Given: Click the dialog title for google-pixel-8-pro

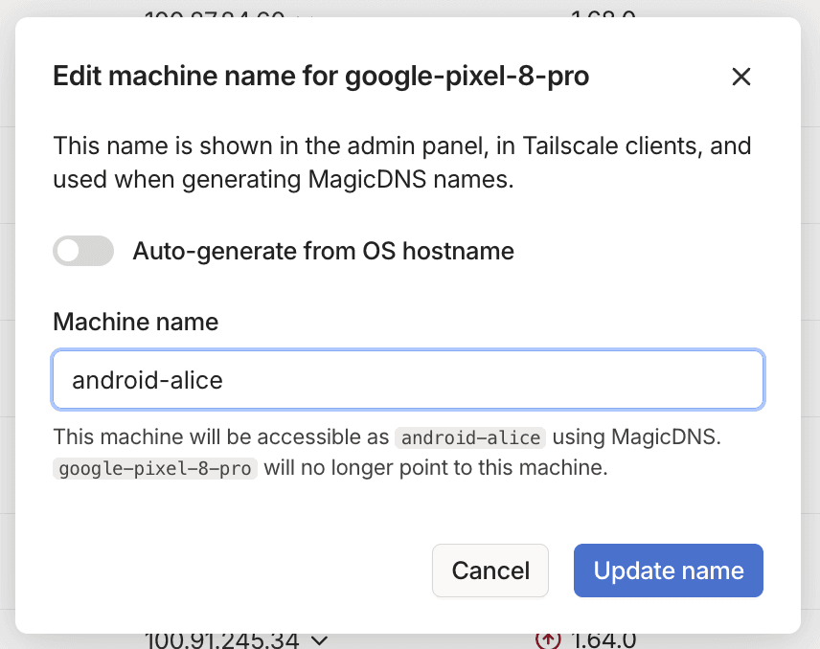Looking at the screenshot, I should click(x=321, y=76).
